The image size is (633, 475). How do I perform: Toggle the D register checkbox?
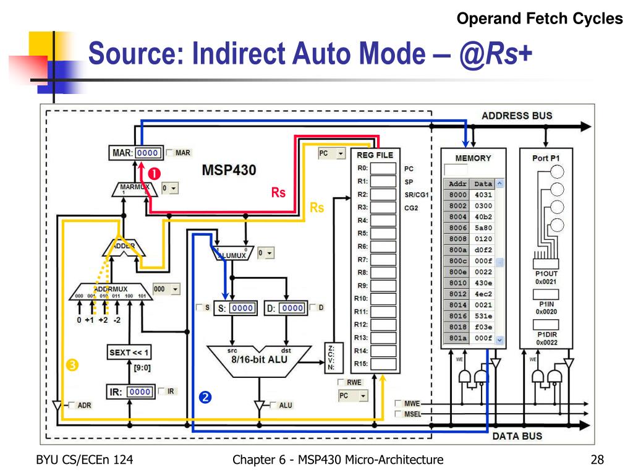click(x=313, y=307)
